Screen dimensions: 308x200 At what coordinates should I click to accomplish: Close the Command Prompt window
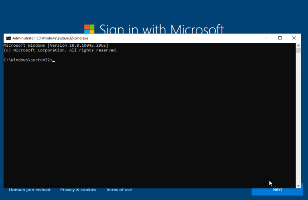click(294, 38)
